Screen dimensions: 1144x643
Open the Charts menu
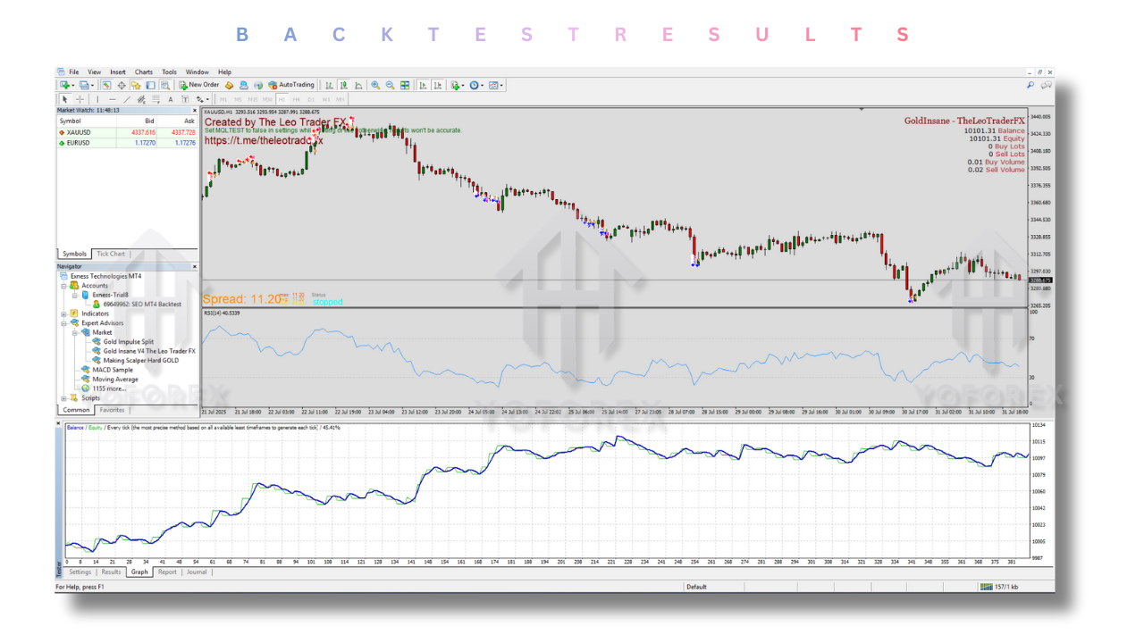click(x=143, y=71)
